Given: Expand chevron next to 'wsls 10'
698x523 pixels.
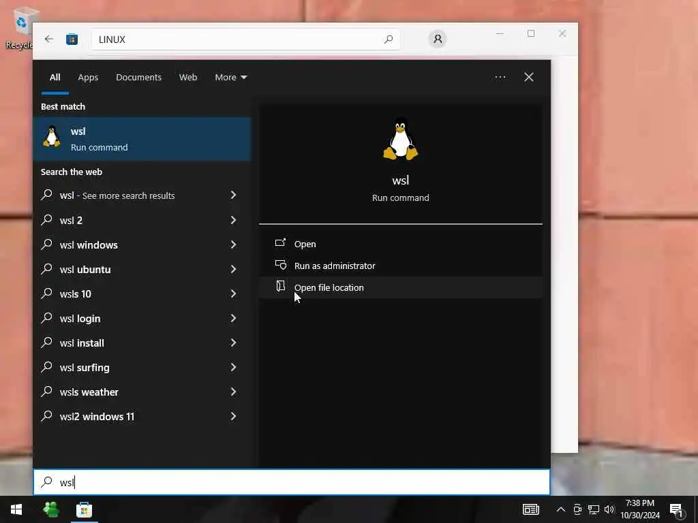Looking at the screenshot, I should (x=233, y=294).
